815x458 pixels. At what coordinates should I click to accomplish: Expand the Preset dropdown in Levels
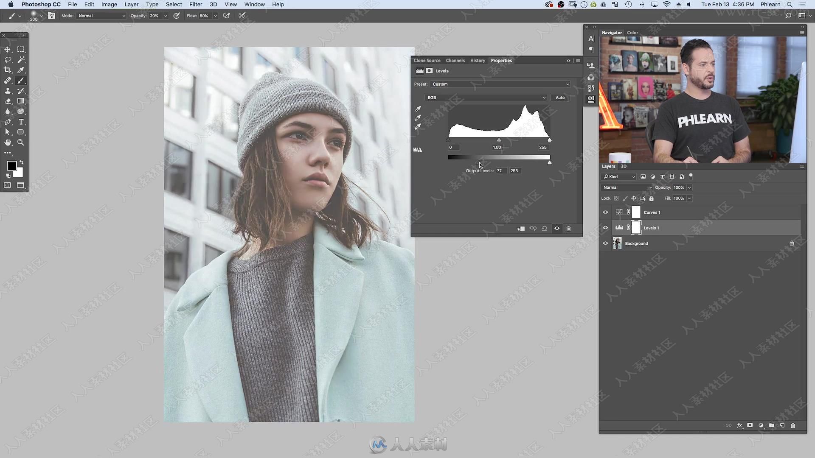(x=567, y=84)
